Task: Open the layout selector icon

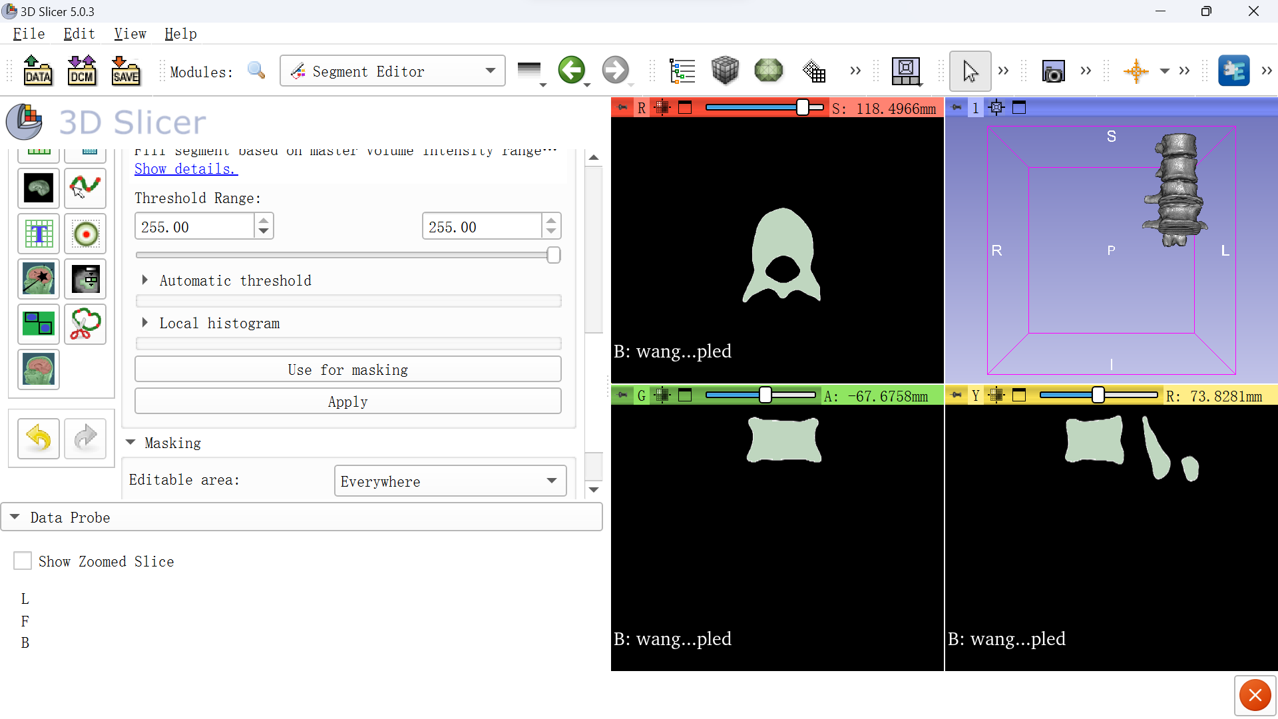Action: 906,71
